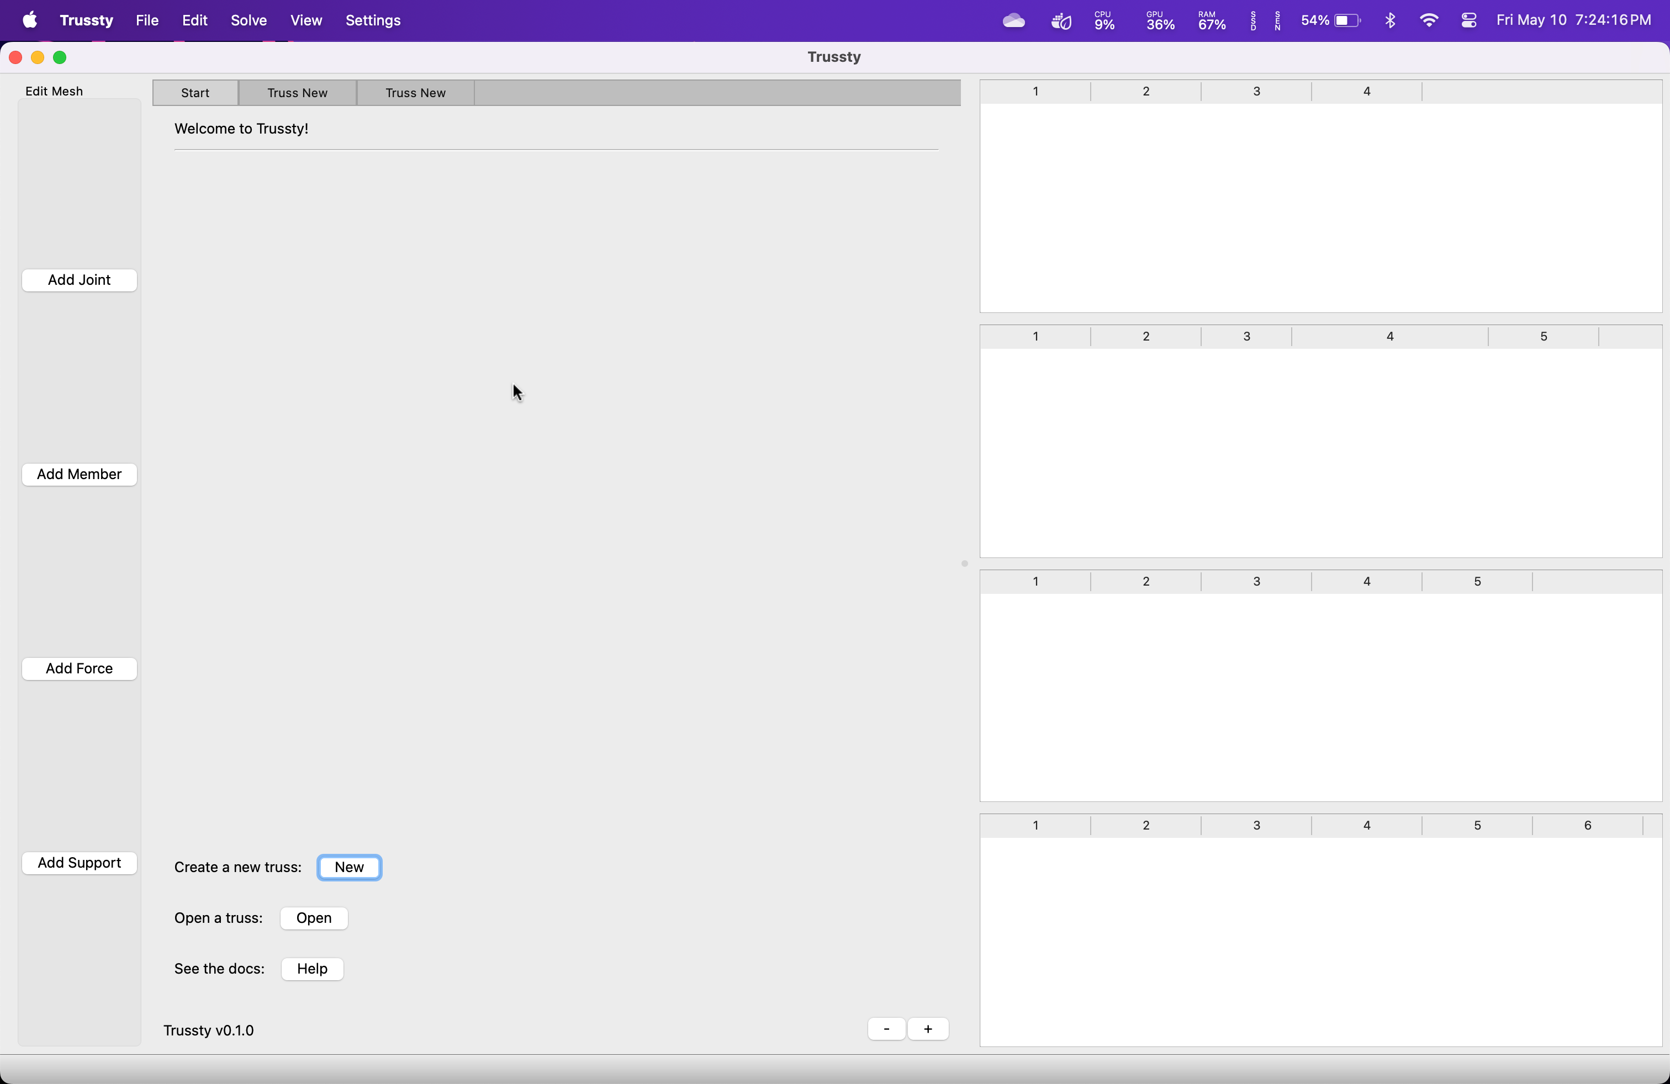Click the 'Welcome to Trussty!' heading
Image resolution: width=1670 pixels, height=1084 pixels.
[x=241, y=128]
